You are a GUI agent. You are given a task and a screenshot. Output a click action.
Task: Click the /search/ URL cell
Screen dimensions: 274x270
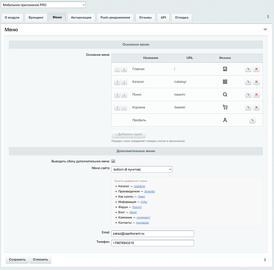coord(180,94)
